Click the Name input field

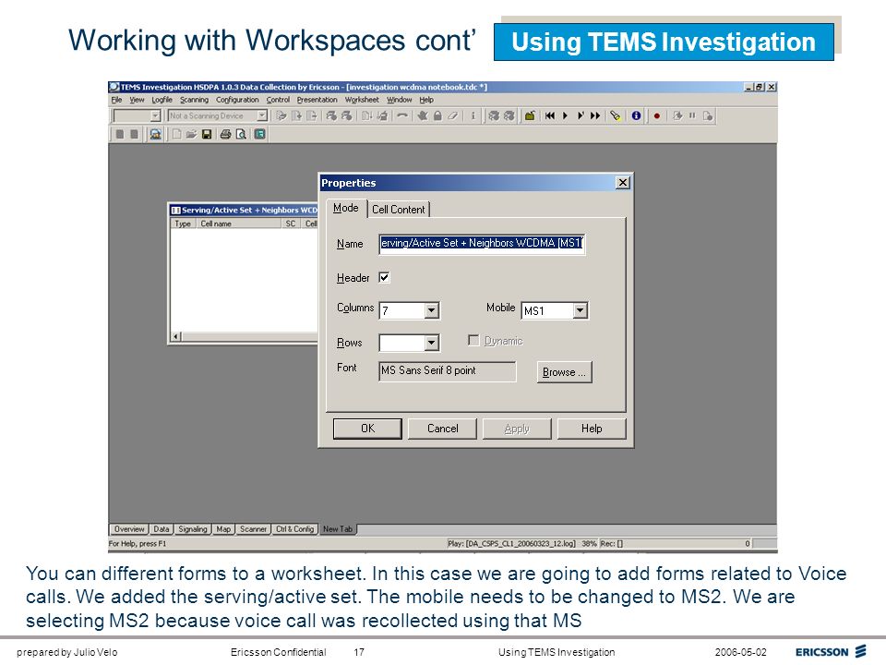click(482, 244)
